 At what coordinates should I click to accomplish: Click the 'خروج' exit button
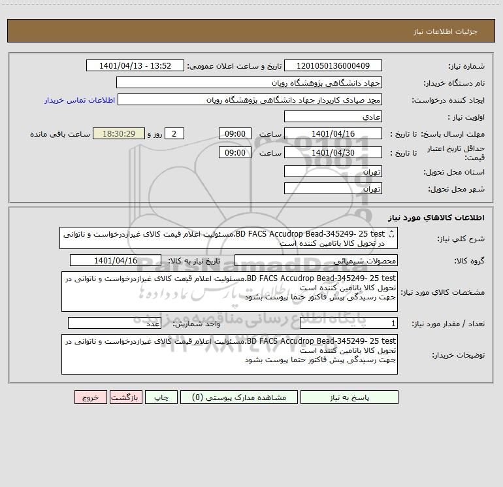pos(90,397)
